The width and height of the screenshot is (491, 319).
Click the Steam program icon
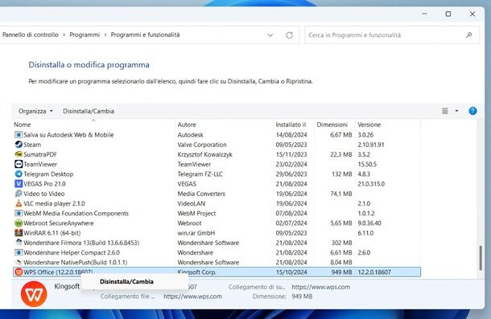(x=19, y=145)
